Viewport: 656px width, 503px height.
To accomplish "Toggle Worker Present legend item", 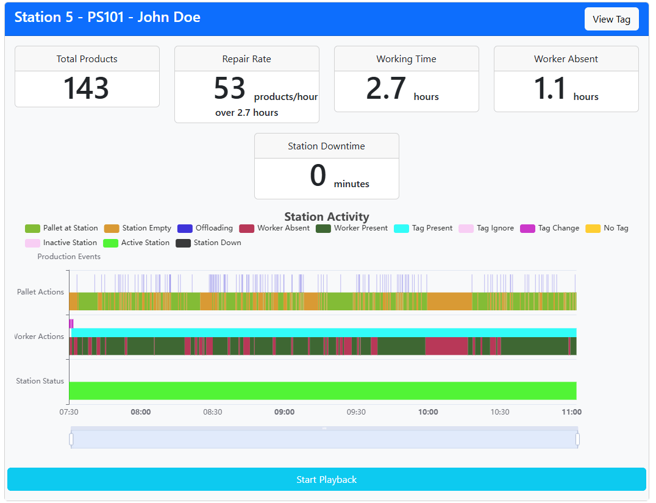I will (352, 229).
